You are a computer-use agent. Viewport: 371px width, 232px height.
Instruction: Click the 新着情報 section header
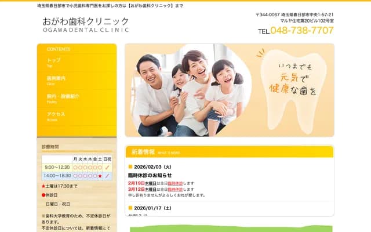(x=230, y=152)
